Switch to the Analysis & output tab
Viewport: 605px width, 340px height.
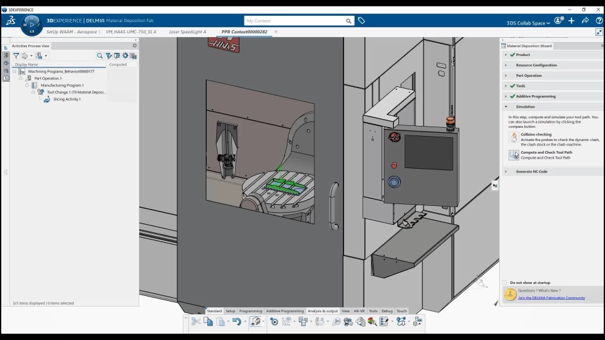pyautogui.click(x=323, y=311)
